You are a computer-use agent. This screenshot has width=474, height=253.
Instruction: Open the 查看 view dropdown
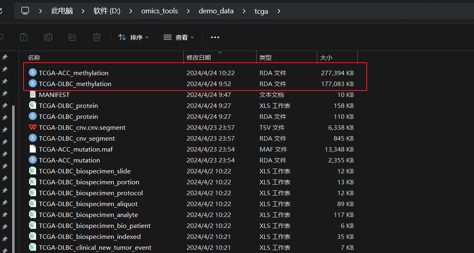tap(179, 37)
